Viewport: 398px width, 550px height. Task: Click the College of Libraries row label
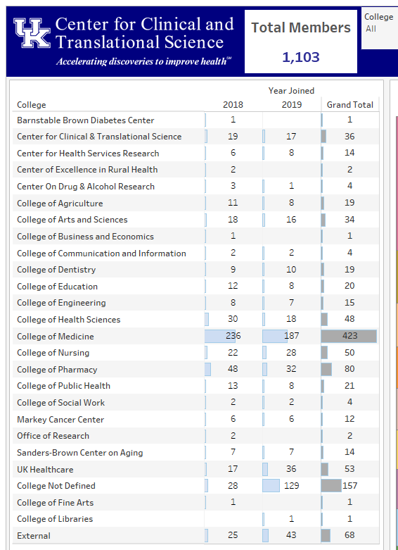(55, 519)
